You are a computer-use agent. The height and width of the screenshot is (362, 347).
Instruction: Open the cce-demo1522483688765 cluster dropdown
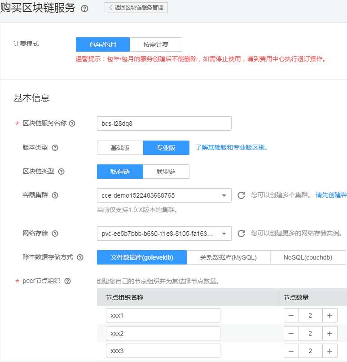pos(164,195)
